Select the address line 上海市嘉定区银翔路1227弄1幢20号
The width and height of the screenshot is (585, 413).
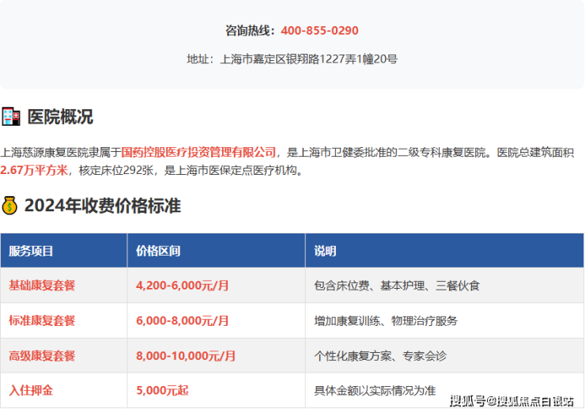tap(308, 59)
